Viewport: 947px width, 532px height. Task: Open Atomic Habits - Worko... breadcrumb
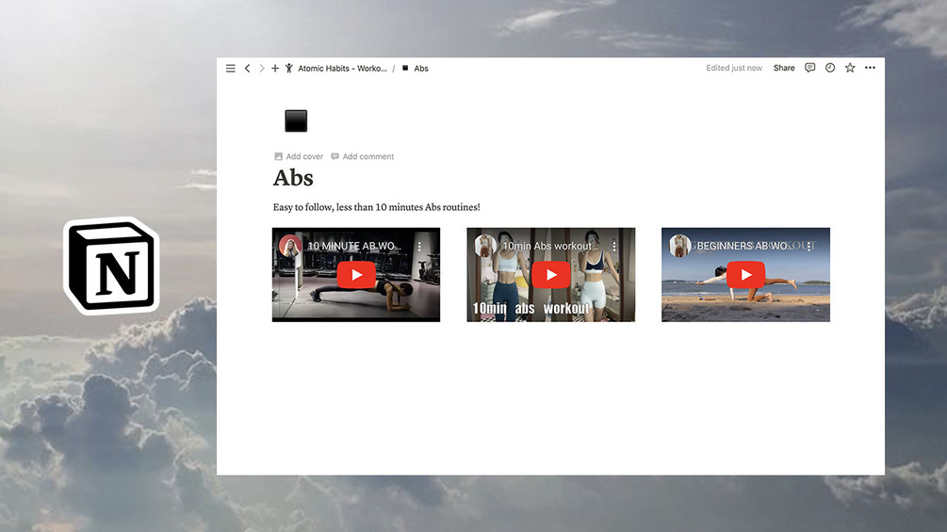pyautogui.click(x=342, y=68)
